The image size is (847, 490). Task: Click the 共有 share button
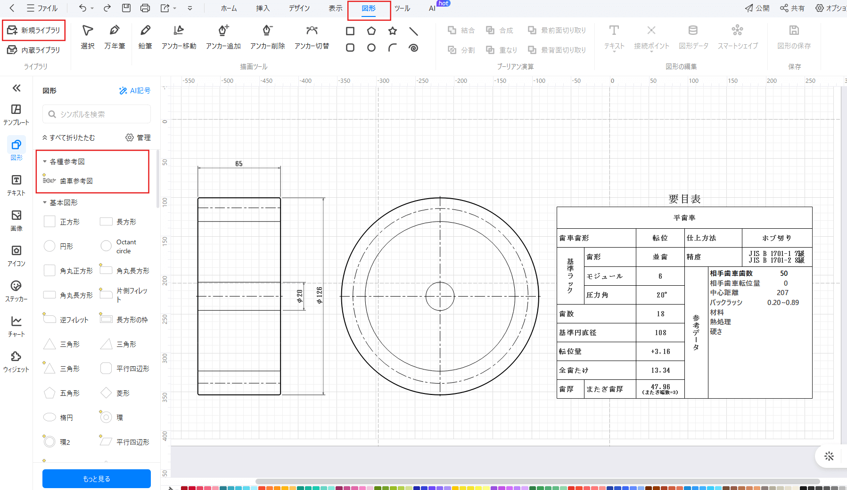pyautogui.click(x=792, y=8)
